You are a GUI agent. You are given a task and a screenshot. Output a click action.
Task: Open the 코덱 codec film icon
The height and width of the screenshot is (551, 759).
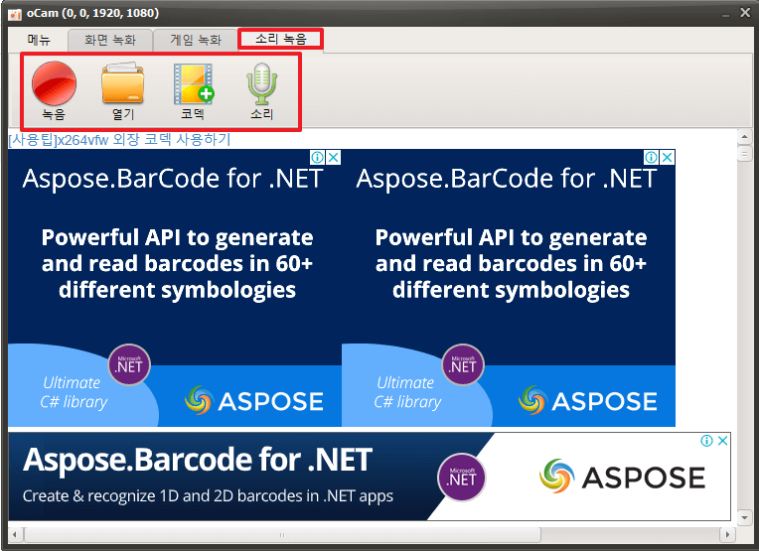pos(193,90)
